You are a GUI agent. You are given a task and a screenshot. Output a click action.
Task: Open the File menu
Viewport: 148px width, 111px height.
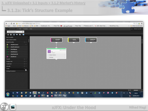coord(20,29)
